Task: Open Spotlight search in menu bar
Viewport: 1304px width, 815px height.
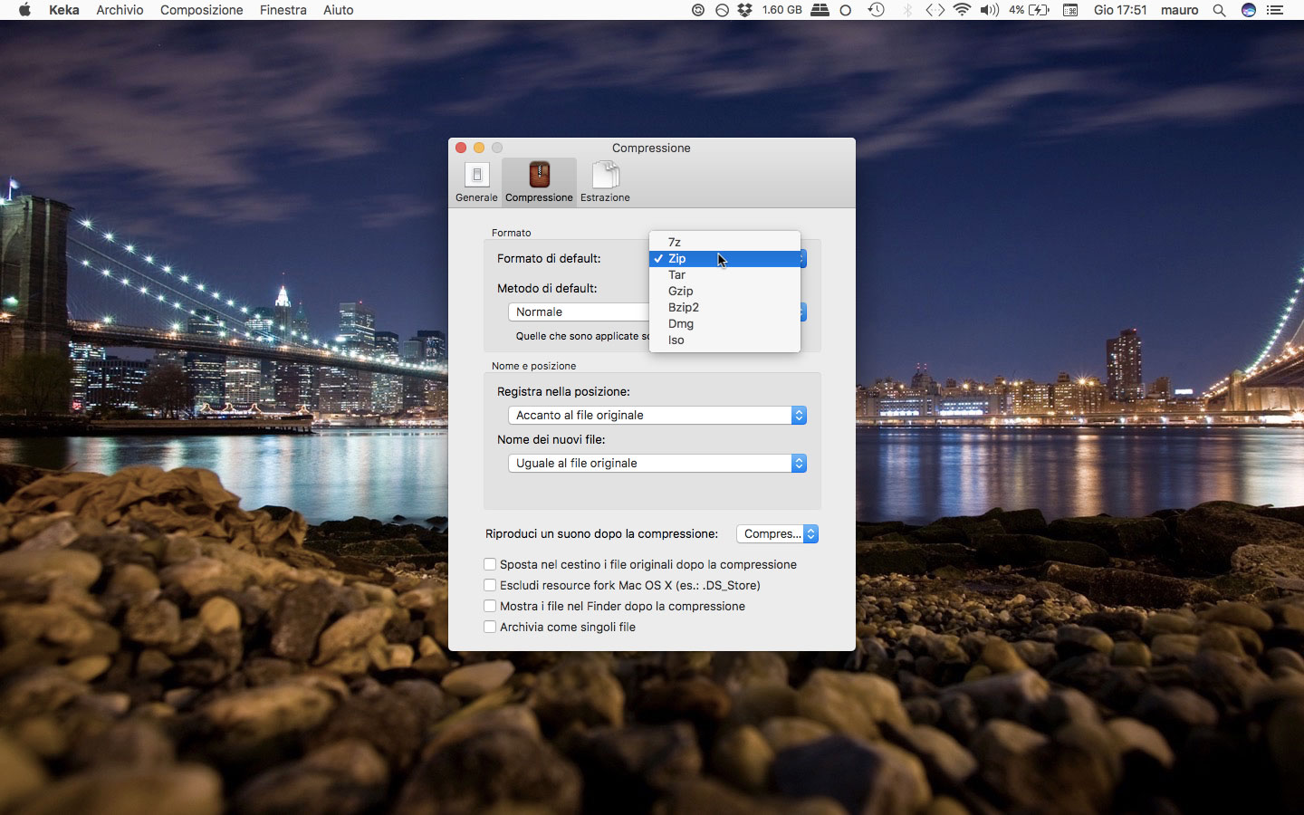Action: (1219, 10)
